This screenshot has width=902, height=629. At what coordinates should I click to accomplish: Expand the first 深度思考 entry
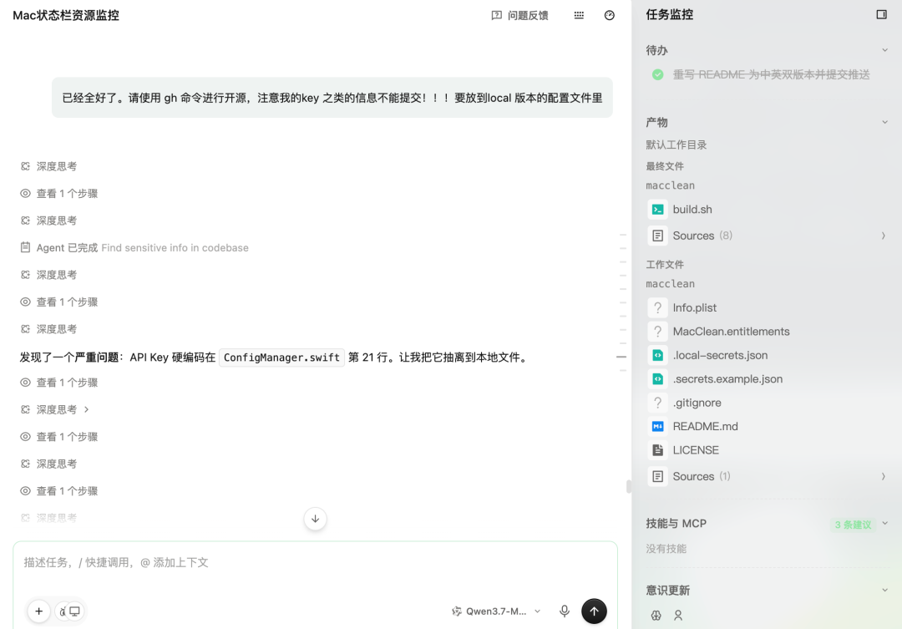tap(48, 166)
